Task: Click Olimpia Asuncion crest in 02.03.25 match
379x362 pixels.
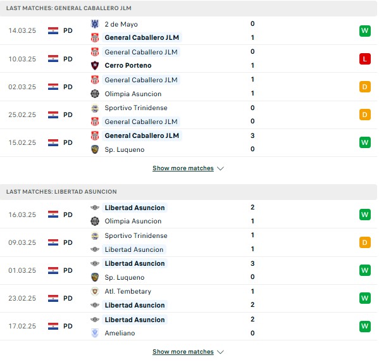Action: coord(95,94)
